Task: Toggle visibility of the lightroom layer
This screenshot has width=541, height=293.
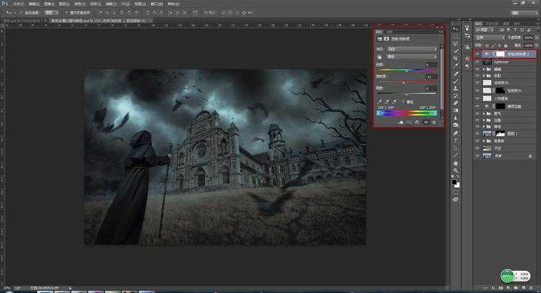Action: coord(478,63)
